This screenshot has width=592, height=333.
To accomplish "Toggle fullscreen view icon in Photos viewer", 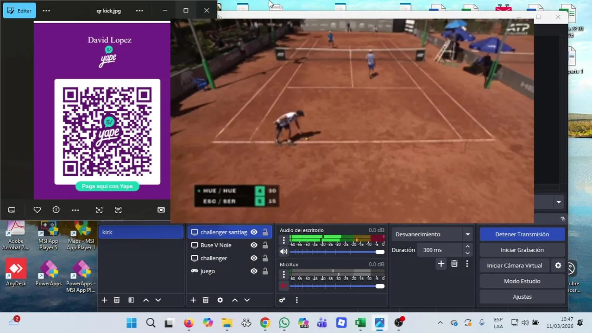I will coord(161,210).
